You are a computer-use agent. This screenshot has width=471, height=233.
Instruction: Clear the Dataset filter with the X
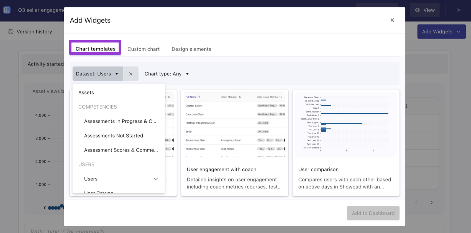click(131, 74)
